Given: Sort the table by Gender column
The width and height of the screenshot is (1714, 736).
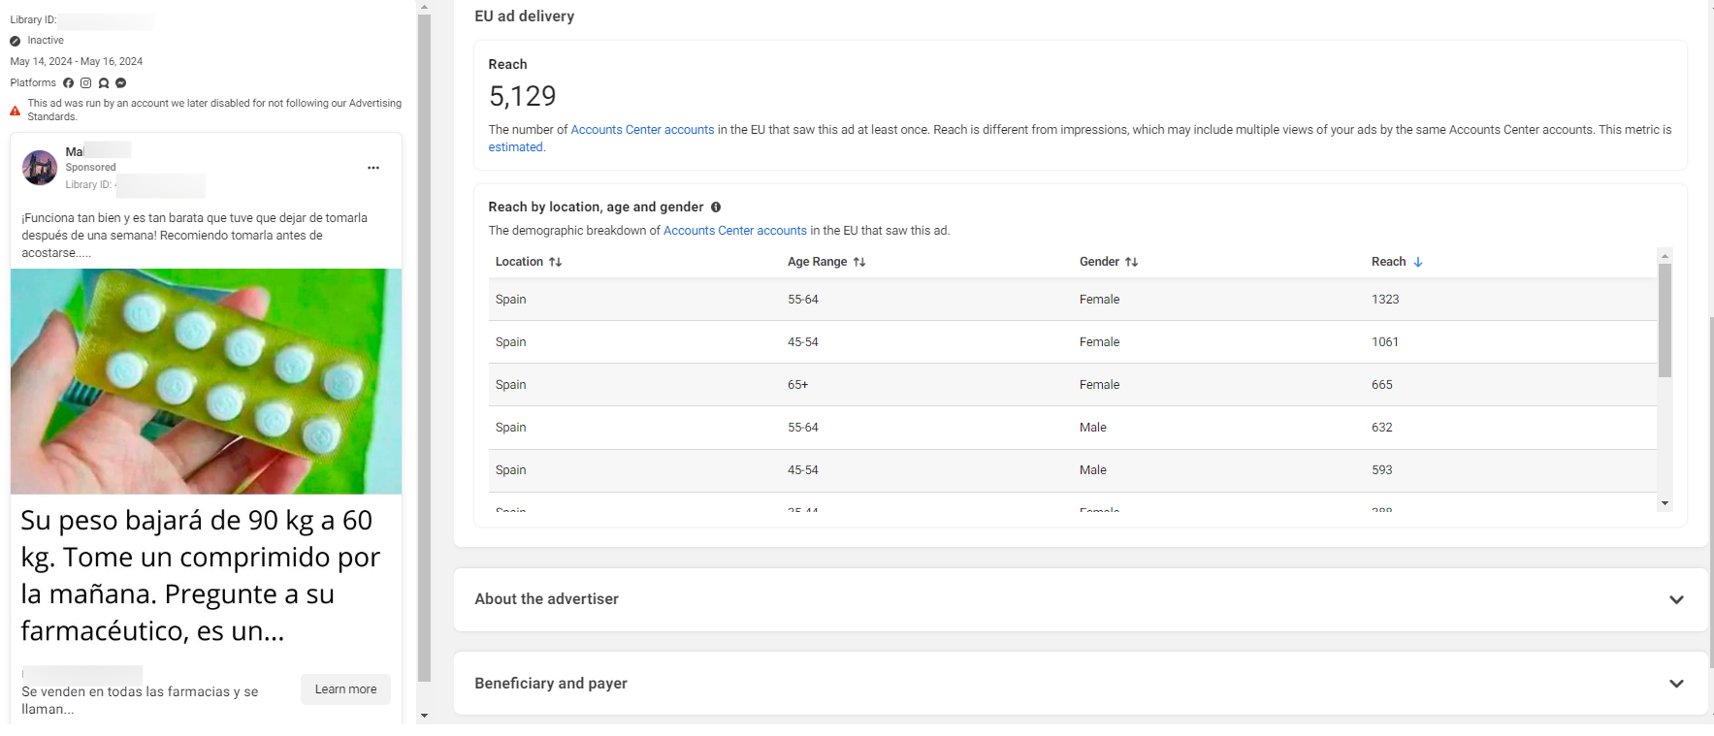Looking at the screenshot, I should coord(1131,262).
